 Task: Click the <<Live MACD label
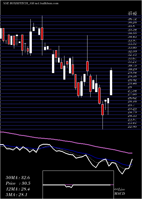pos(120,191)
